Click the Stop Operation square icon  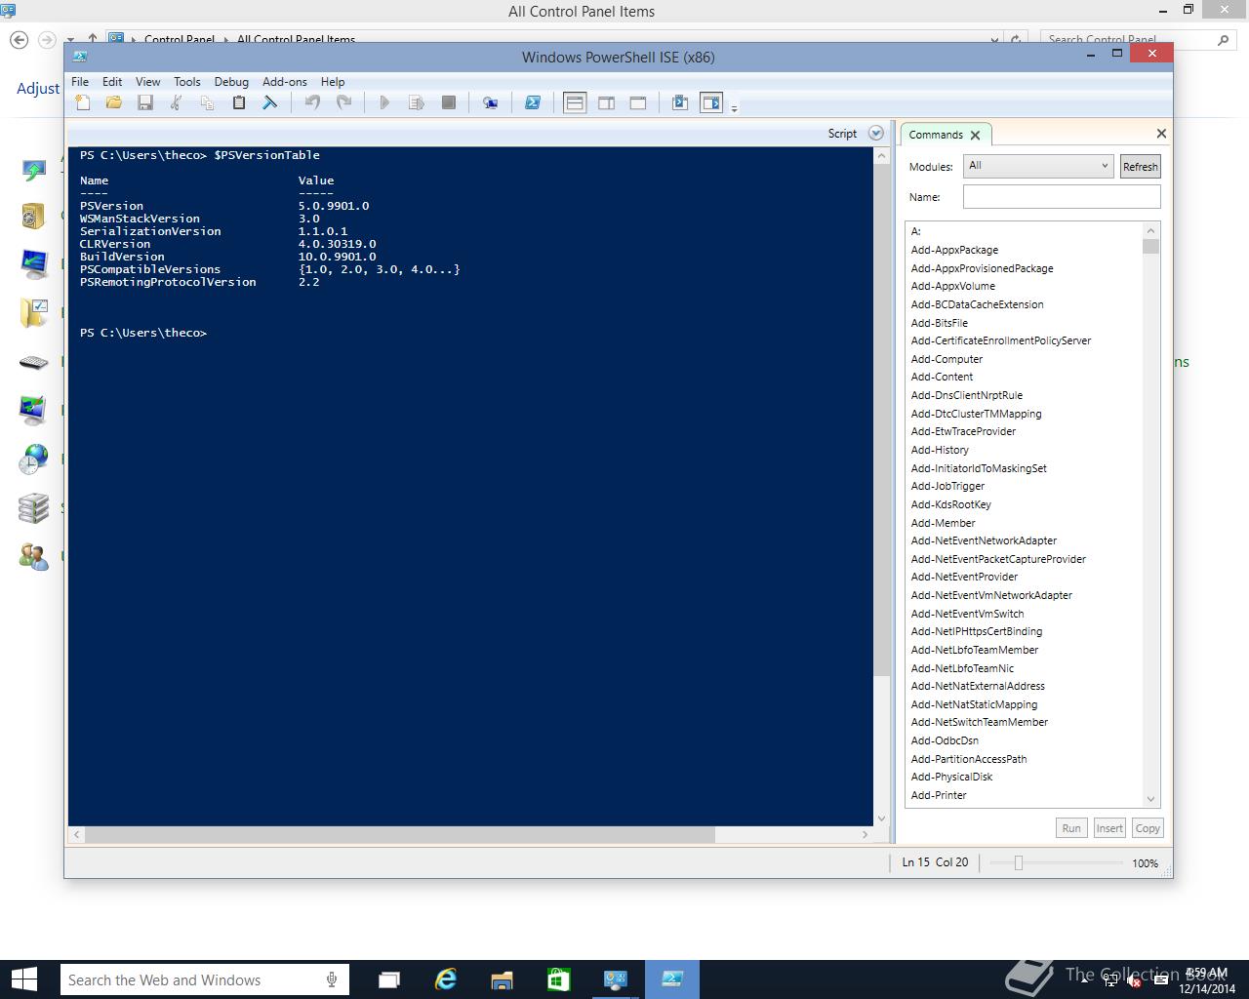point(449,102)
